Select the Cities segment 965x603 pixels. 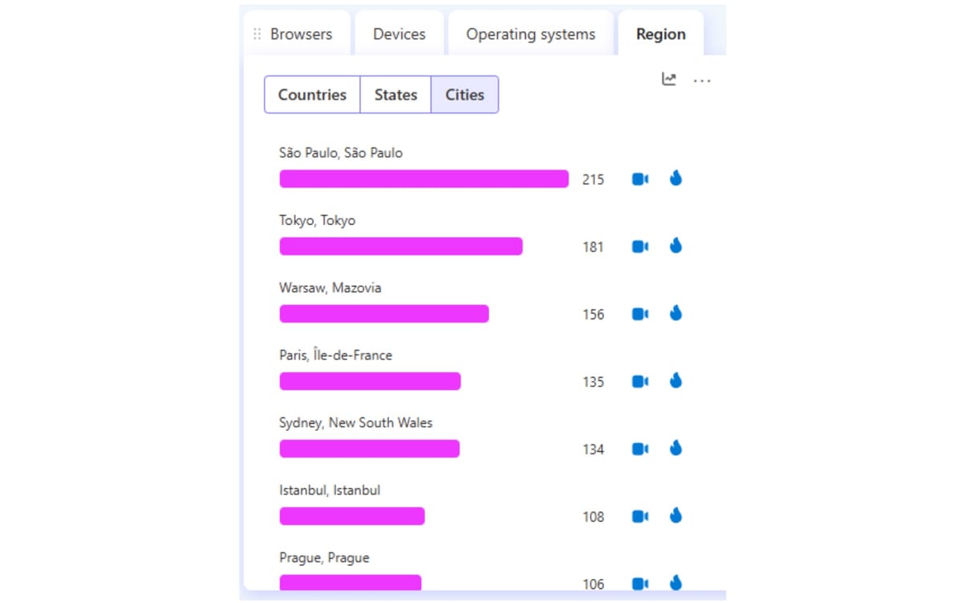(465, 94)
